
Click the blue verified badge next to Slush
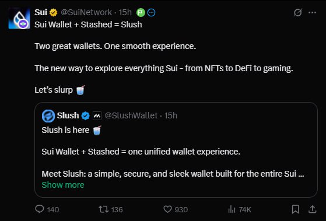click(85, 116)
